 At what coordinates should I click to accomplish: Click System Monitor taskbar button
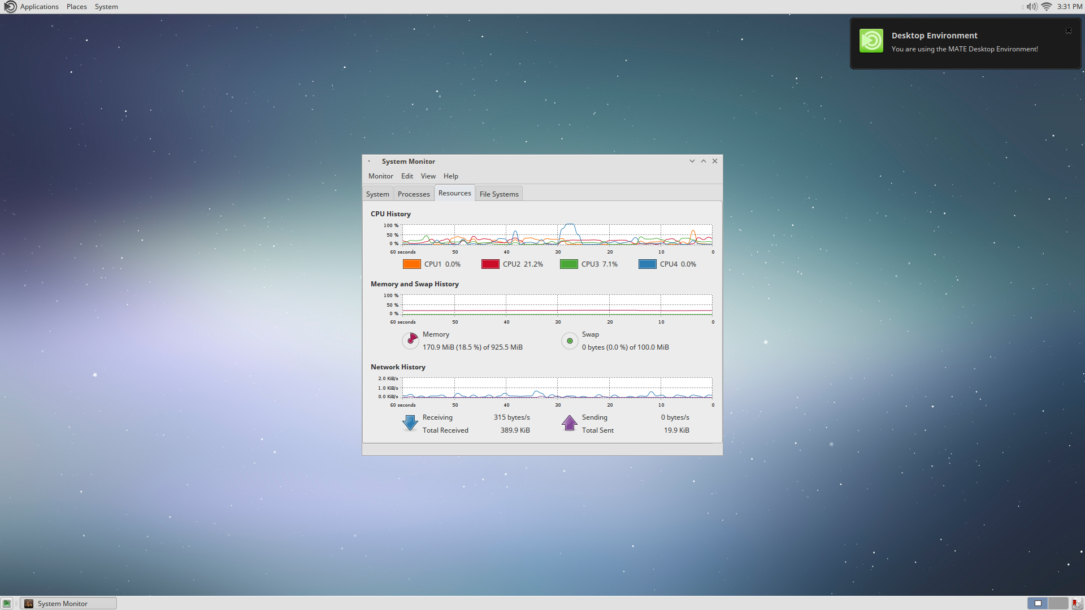pyautogui.click(x=68, y=603)
